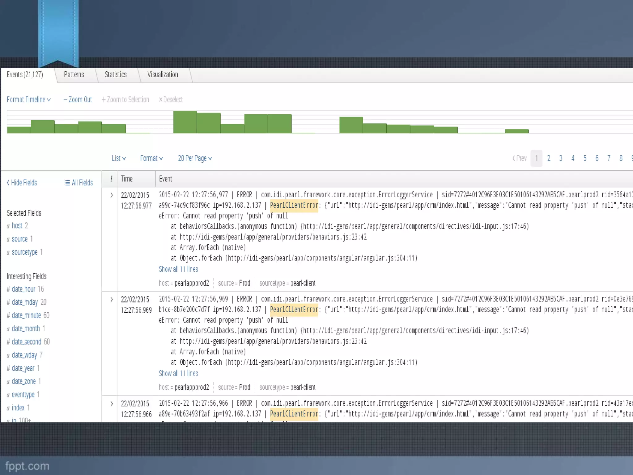
Task: Open the Format Timeline dropdown
Action: pos(28,100)
